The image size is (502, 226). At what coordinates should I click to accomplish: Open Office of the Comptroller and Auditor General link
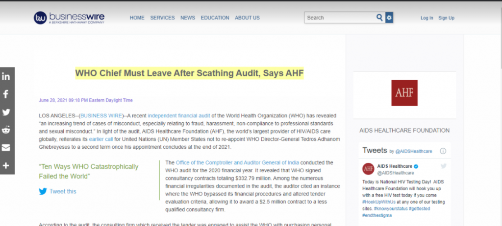coord(237,162)
